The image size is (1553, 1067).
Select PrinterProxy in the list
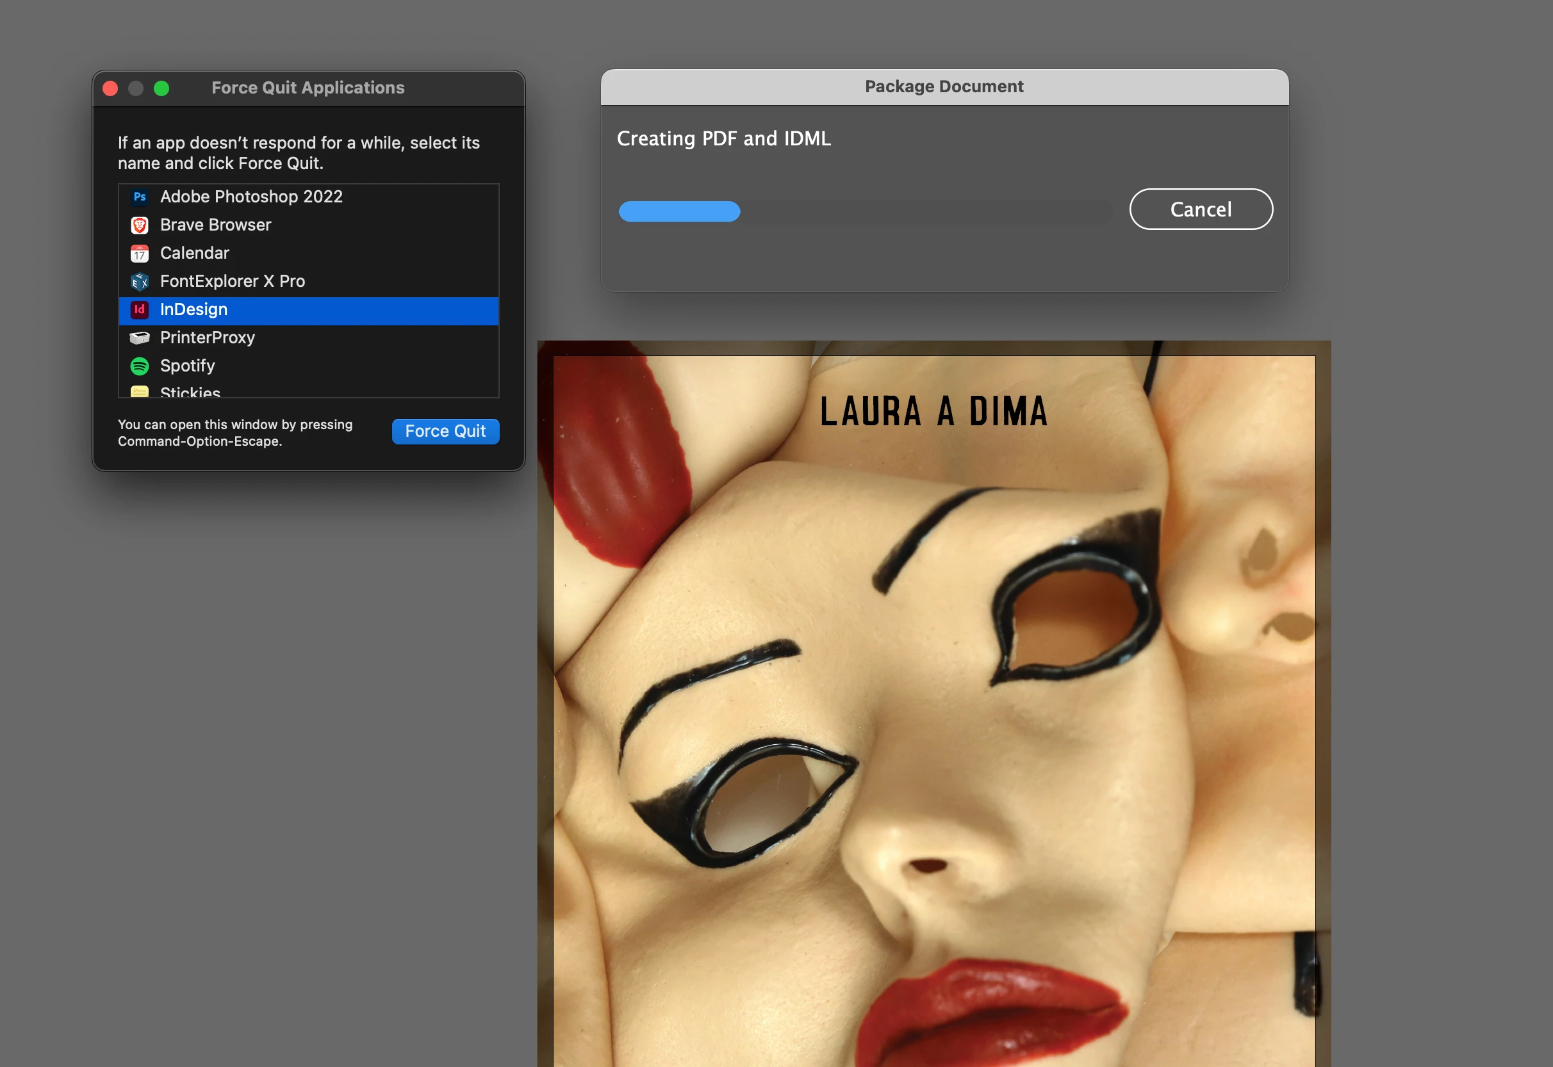[208, 338]
